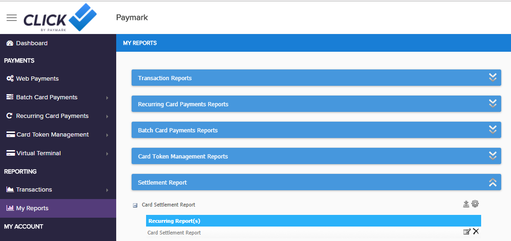Open the hamburger menu icon

(12, 18)
